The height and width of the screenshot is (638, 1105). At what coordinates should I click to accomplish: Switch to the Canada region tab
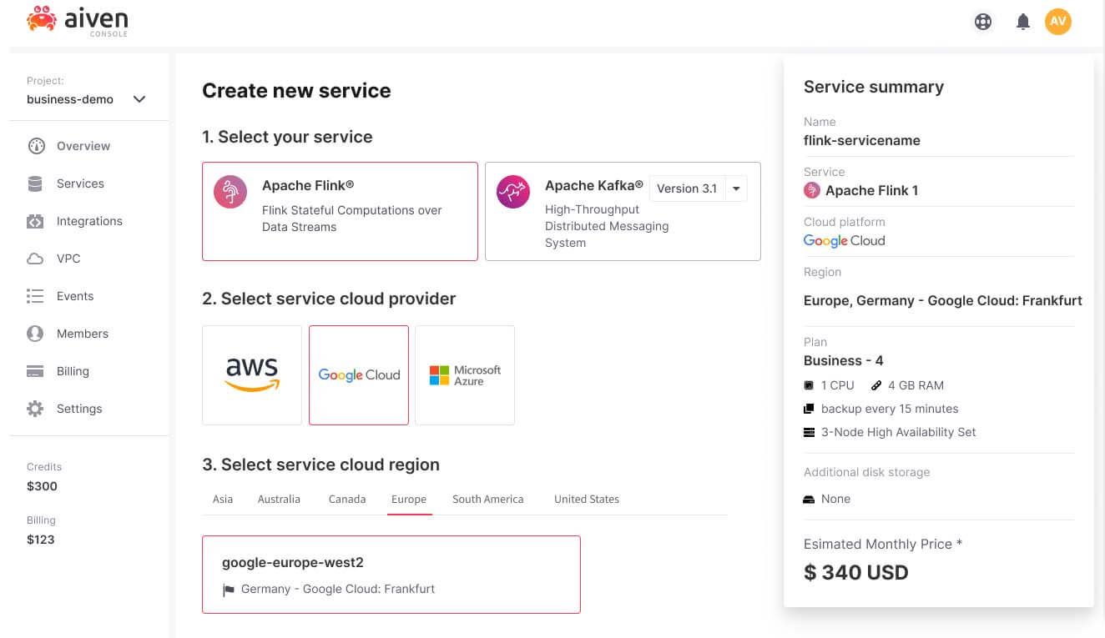347,499
